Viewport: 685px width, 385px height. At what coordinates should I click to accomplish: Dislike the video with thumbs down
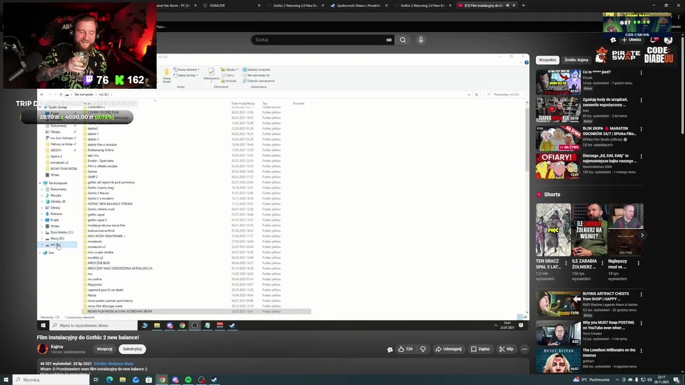click(423, 349)
